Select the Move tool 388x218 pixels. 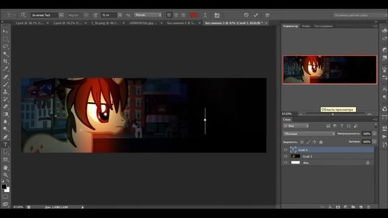[x=5, y=31]
